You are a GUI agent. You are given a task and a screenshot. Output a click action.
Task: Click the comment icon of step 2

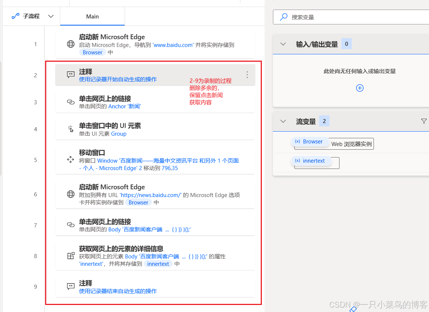(71, 75)
